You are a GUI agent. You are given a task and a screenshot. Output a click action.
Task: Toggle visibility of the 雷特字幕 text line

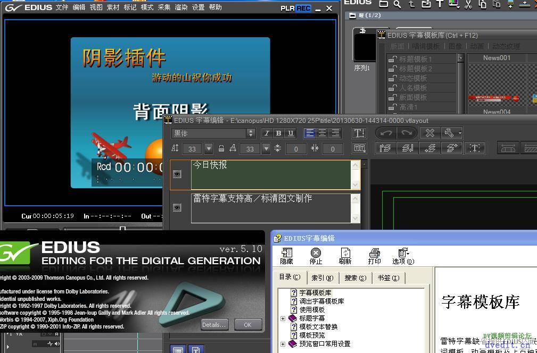point(177,207)
